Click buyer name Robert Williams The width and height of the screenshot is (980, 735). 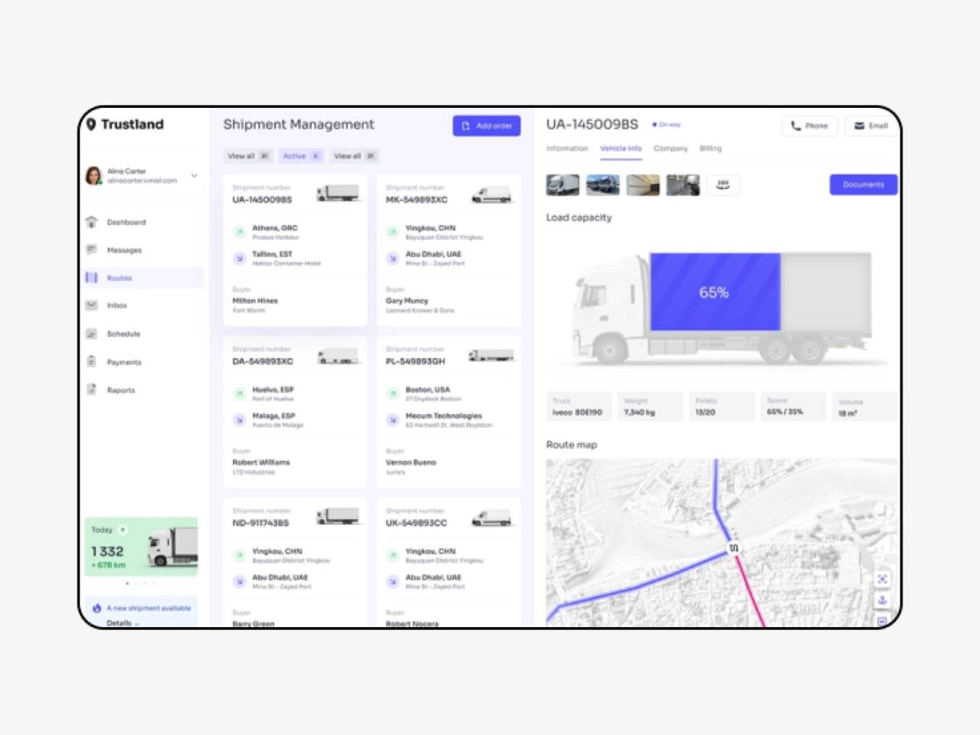pos(261,462)
